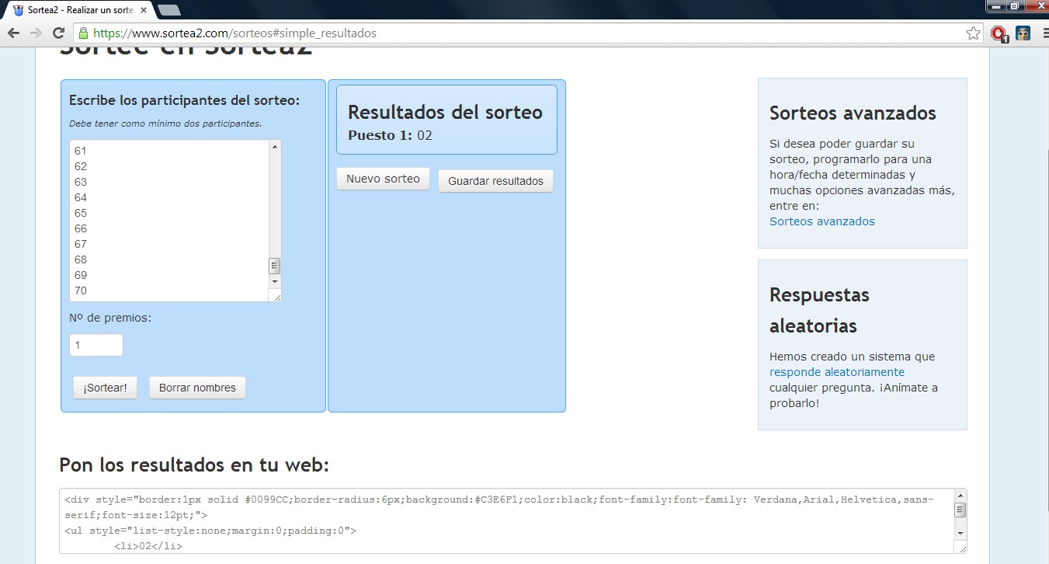Close the Sortea2 tab

click(144, 10)
